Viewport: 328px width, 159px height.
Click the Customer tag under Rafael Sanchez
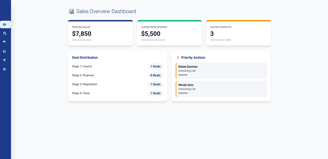pyautogui.click(x=183, y=75)
